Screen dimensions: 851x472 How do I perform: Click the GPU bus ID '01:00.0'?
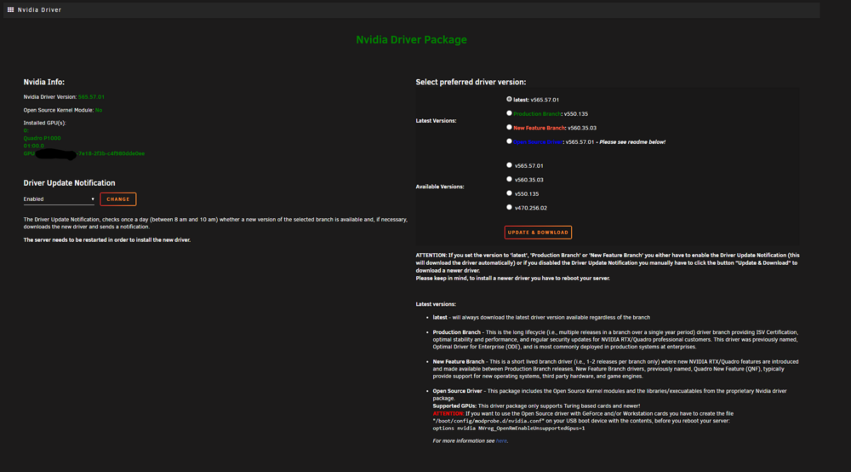34,146
